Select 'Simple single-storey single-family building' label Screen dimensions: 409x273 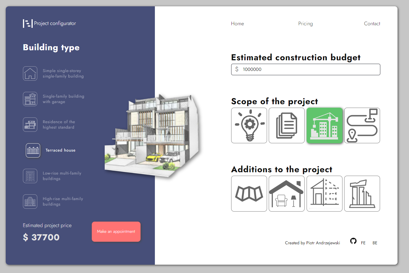click(x=63, y=73)
